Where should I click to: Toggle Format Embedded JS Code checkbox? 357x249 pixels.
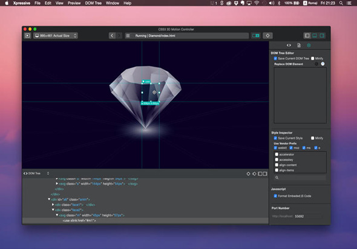(275, 196)
